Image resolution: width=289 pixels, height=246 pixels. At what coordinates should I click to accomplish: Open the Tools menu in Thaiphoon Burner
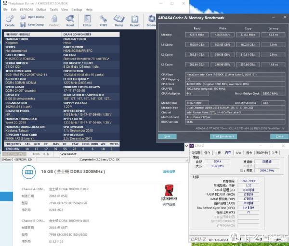(x=53, y=10)
